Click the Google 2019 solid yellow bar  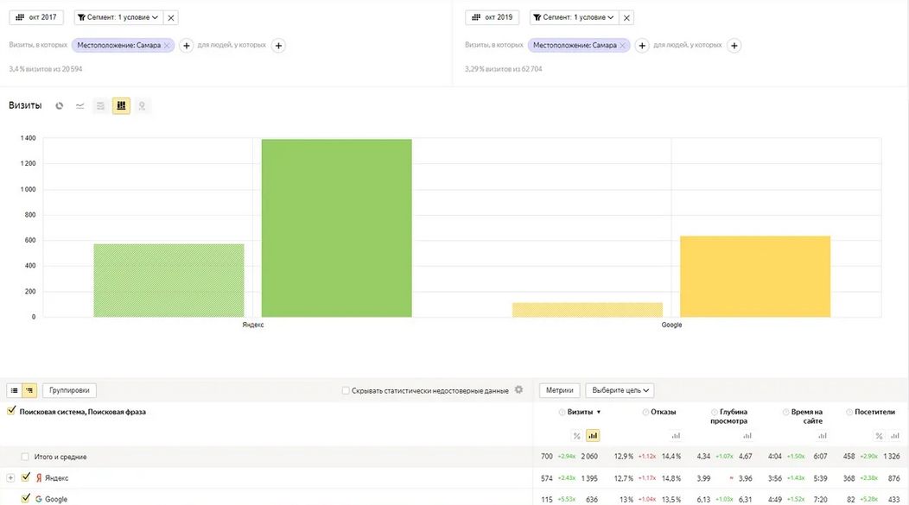(755, 276)
